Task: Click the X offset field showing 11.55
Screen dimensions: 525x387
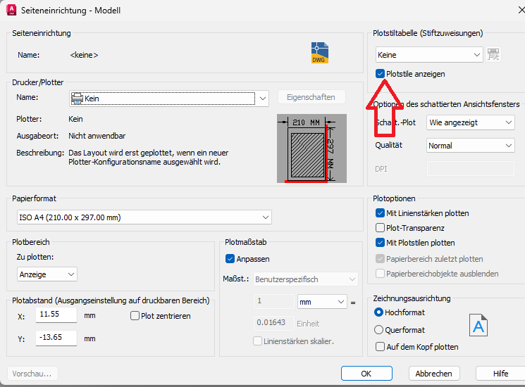Action: [56, 315]
